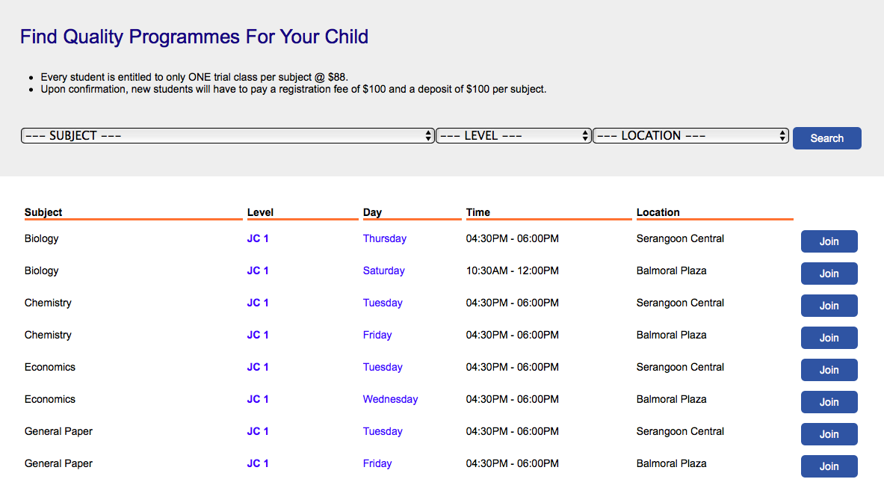Viewport: 884px width, 485px height.
Task: Open the SUBJECT dropdown
Action: tap(227, 136)
